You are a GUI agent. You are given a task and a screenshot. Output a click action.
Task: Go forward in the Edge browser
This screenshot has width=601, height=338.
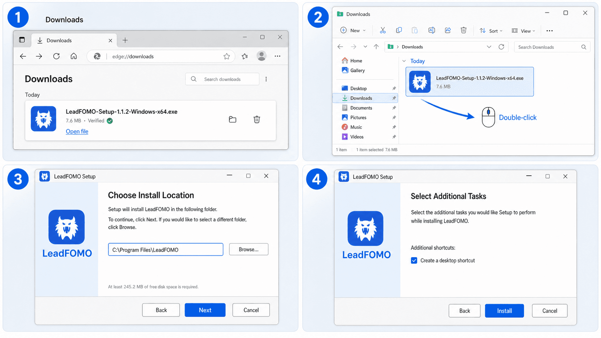39,56
